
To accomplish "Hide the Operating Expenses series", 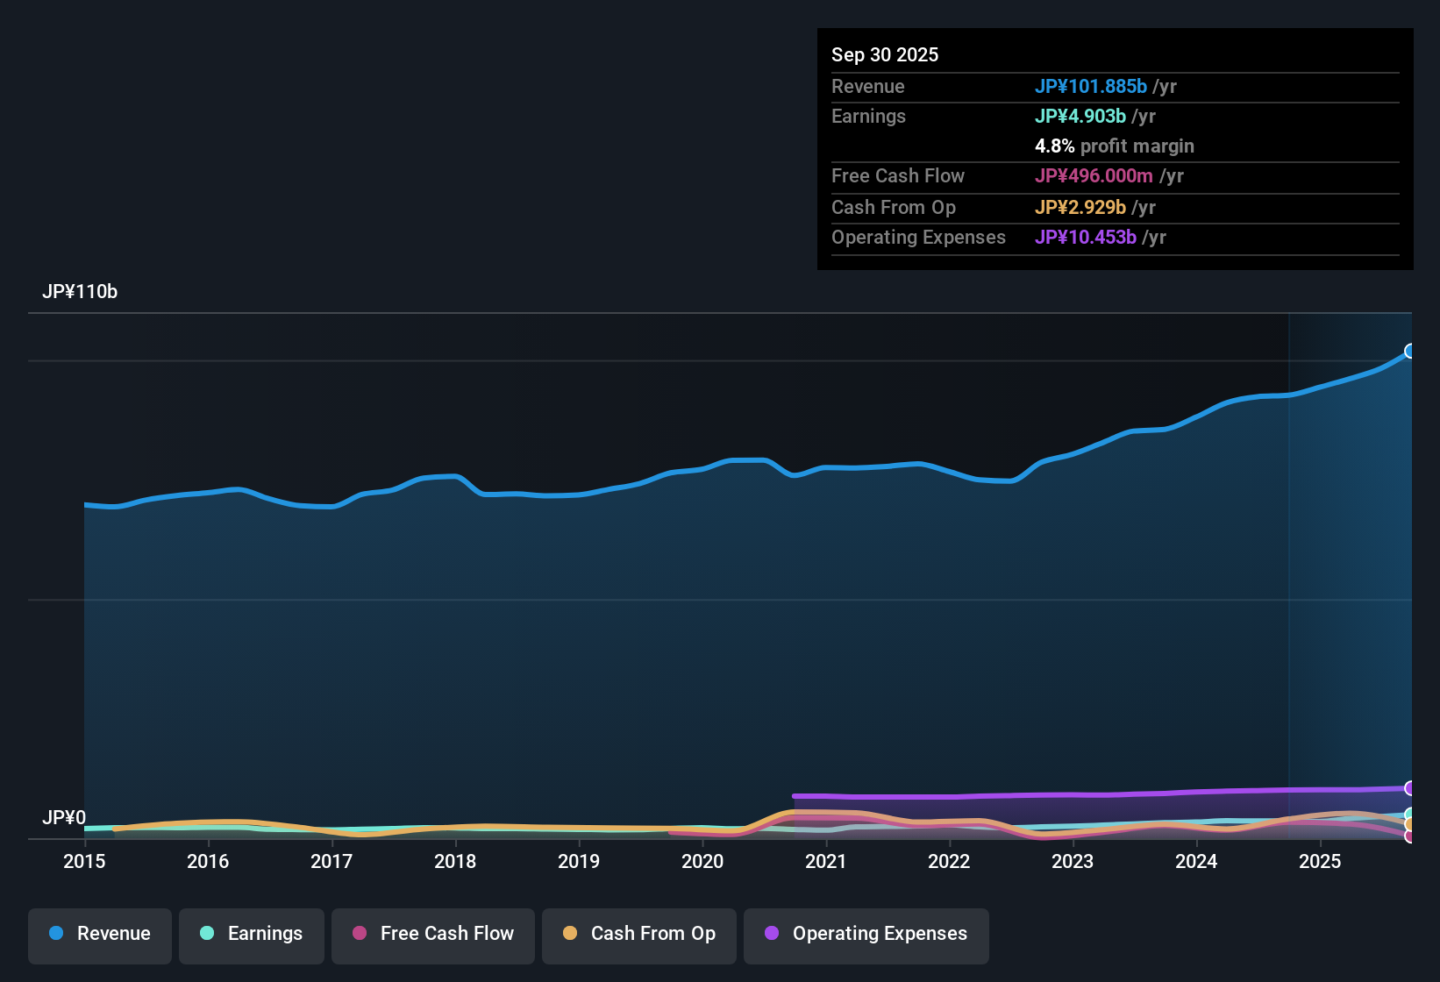I will click(x=866, y=934).
